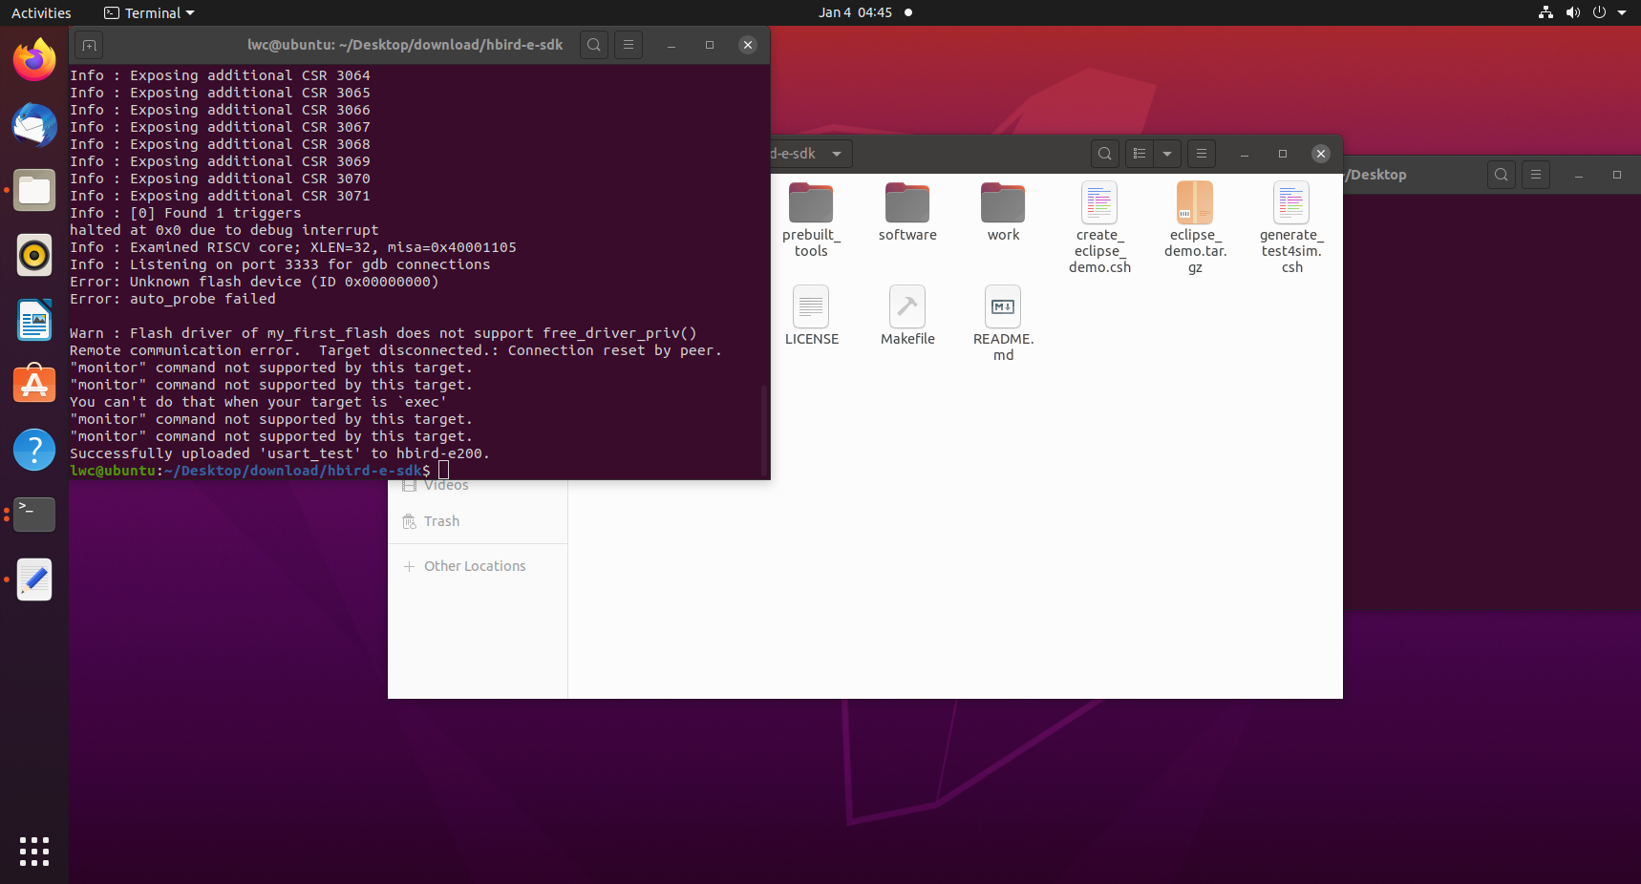Open Rhythmbox music player in dock
The height and width of the screenshot is (884, 1641).
click(x=34, y=255)
